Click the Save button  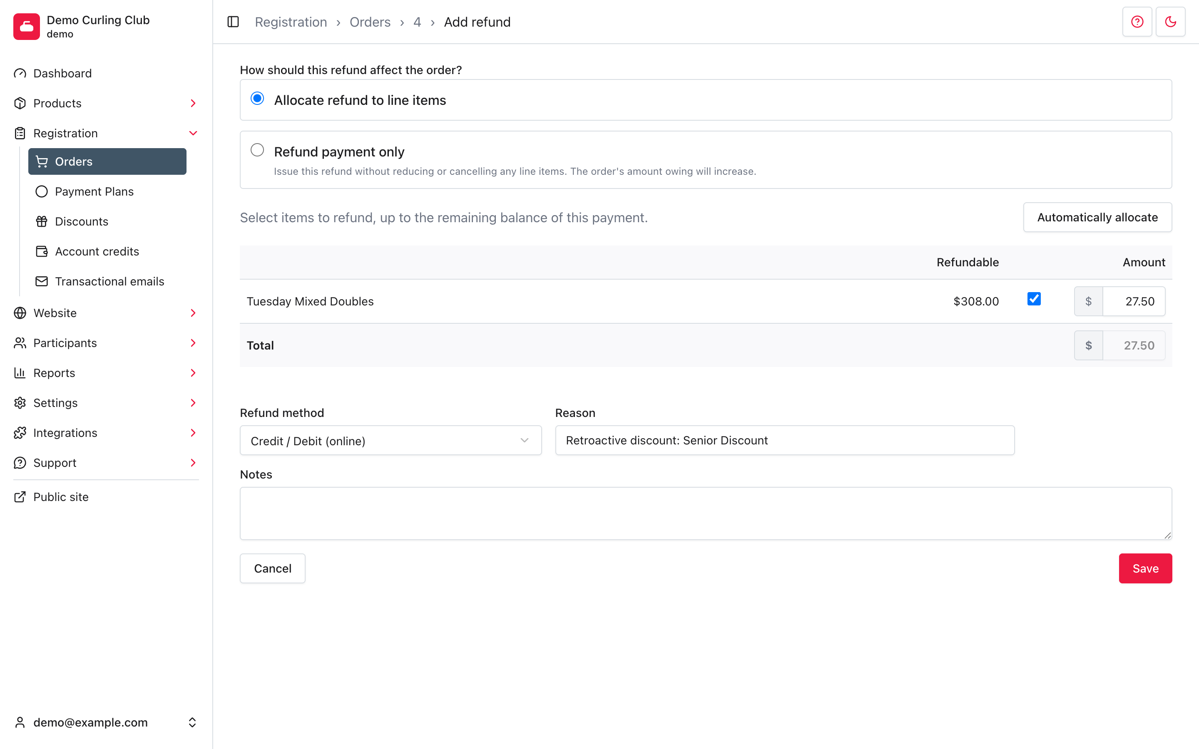tap(1145, 568)
